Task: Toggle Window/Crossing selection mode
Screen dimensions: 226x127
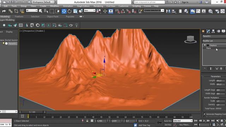Action: 57,11
